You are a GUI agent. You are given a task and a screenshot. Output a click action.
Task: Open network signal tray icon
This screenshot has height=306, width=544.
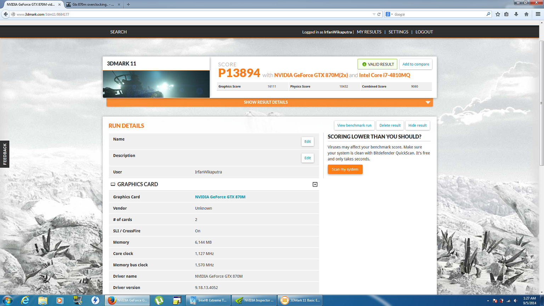point(509,301)
